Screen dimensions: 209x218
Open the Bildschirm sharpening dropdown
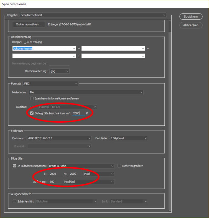tap(66, 201)
